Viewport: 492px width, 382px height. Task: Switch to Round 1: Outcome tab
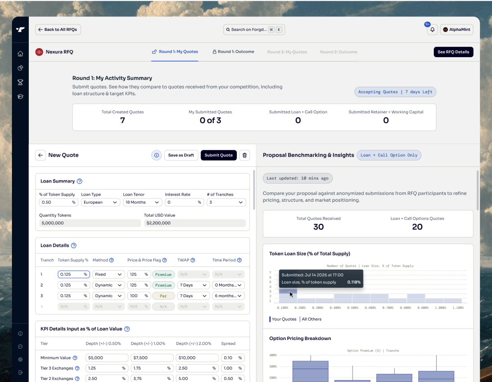coord(234,52)
